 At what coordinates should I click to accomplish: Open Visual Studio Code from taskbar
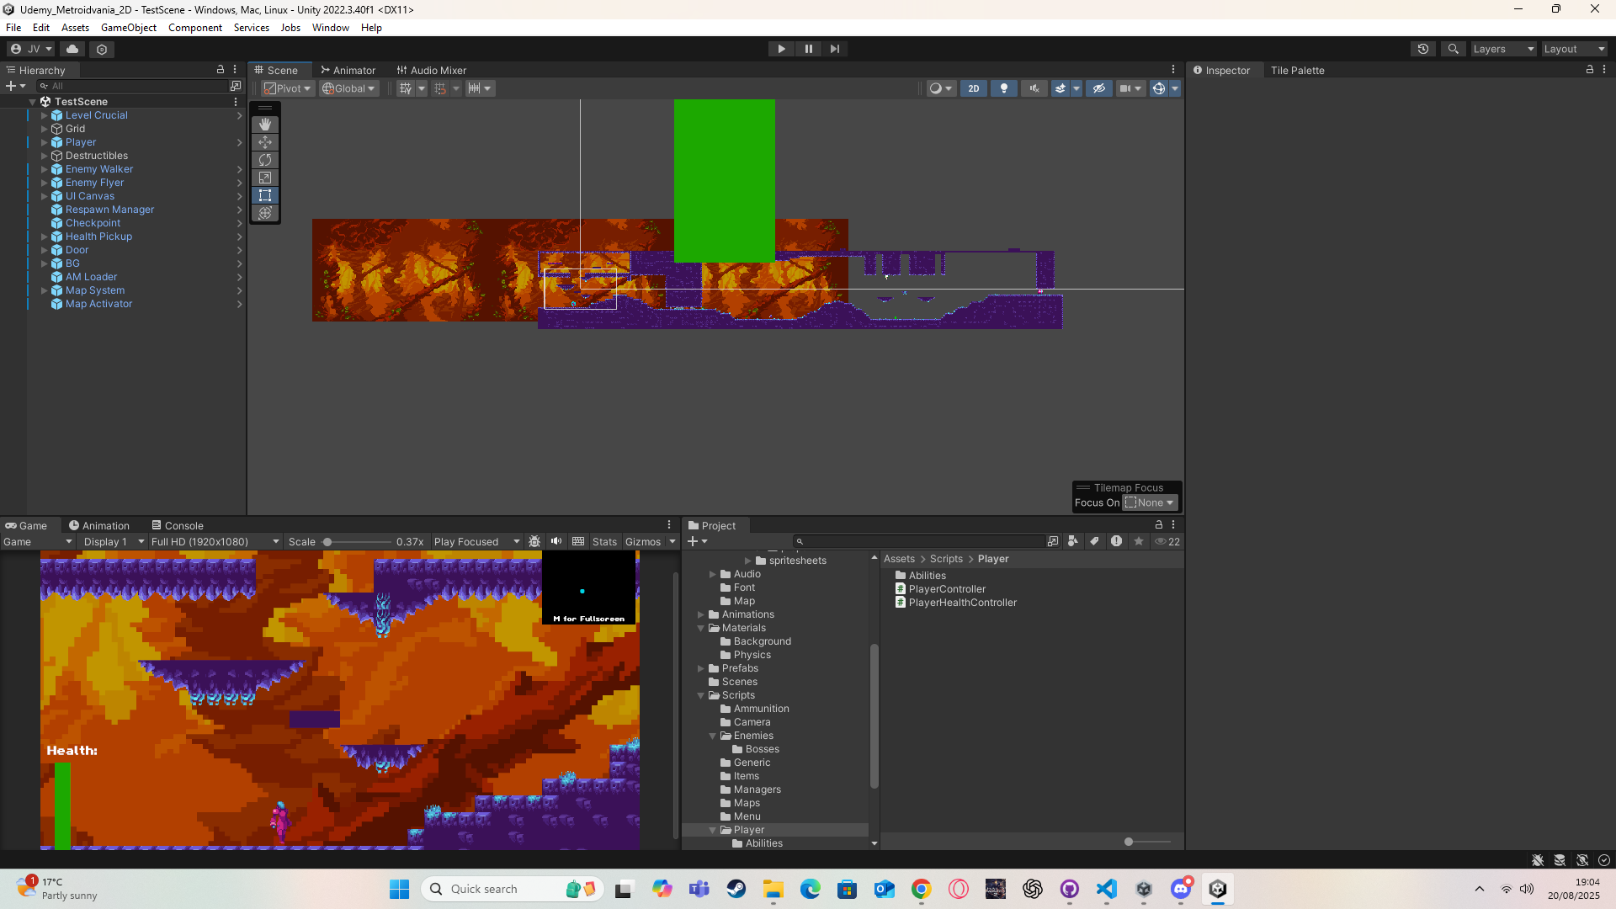point(1107,889)
